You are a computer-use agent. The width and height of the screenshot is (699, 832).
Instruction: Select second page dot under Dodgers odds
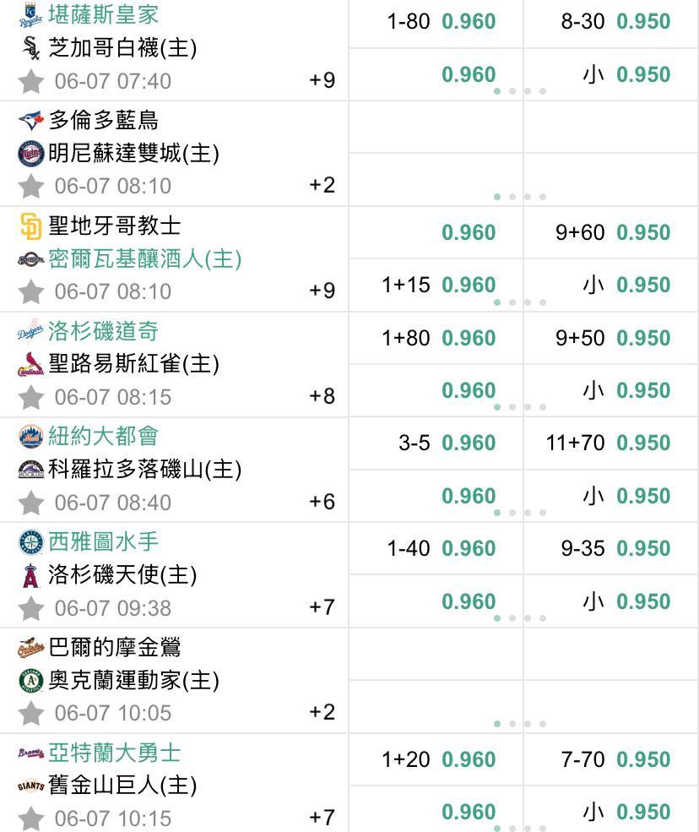point(512,407)
